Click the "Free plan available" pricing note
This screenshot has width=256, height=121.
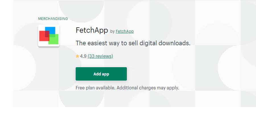click(96, 88)
